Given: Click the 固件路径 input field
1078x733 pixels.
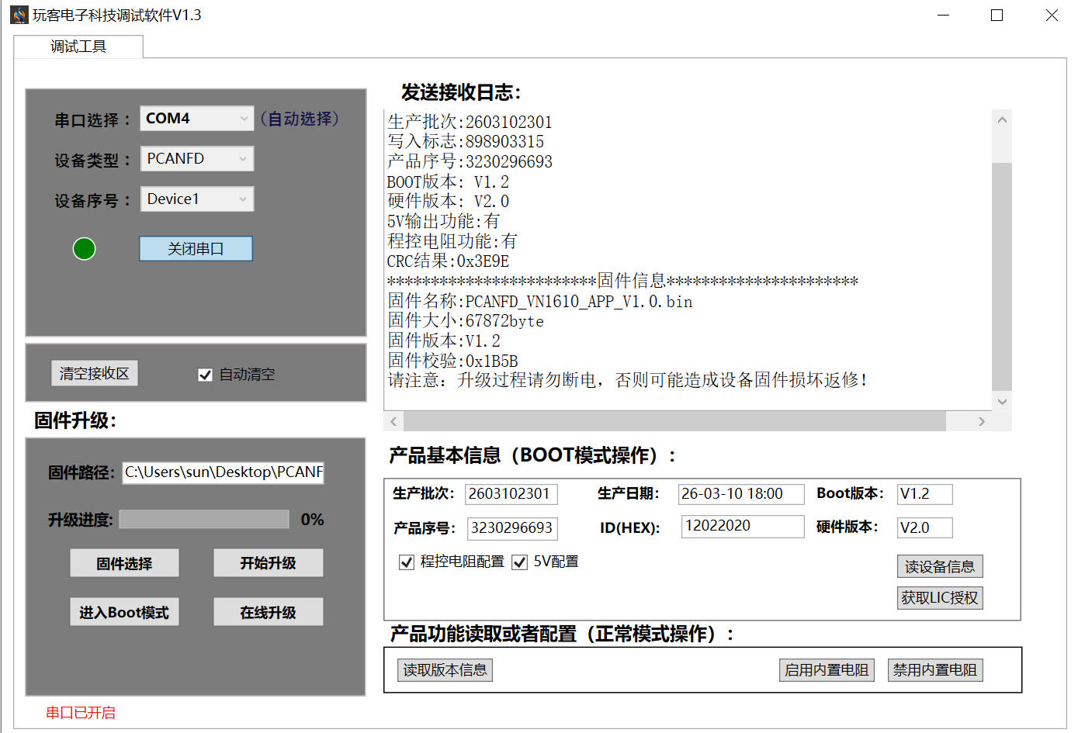Looking at the screenshot, I should 224,472.
